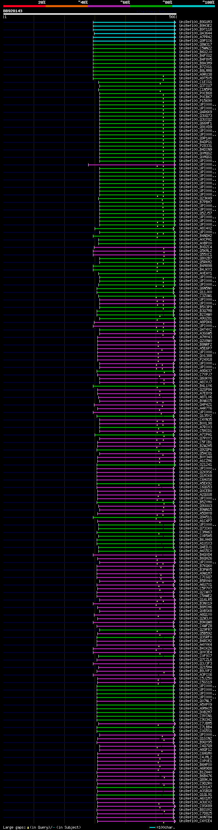Click label UniRef100_B0DZC4
This screenshot has height=830, width=218.
[196, 247]
